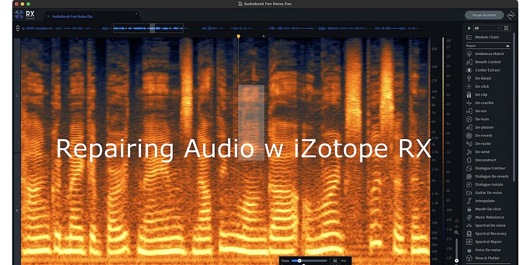Open the Voice De-noise module
The width and height of the screenshot is (531, 265).
click(484, 250)
